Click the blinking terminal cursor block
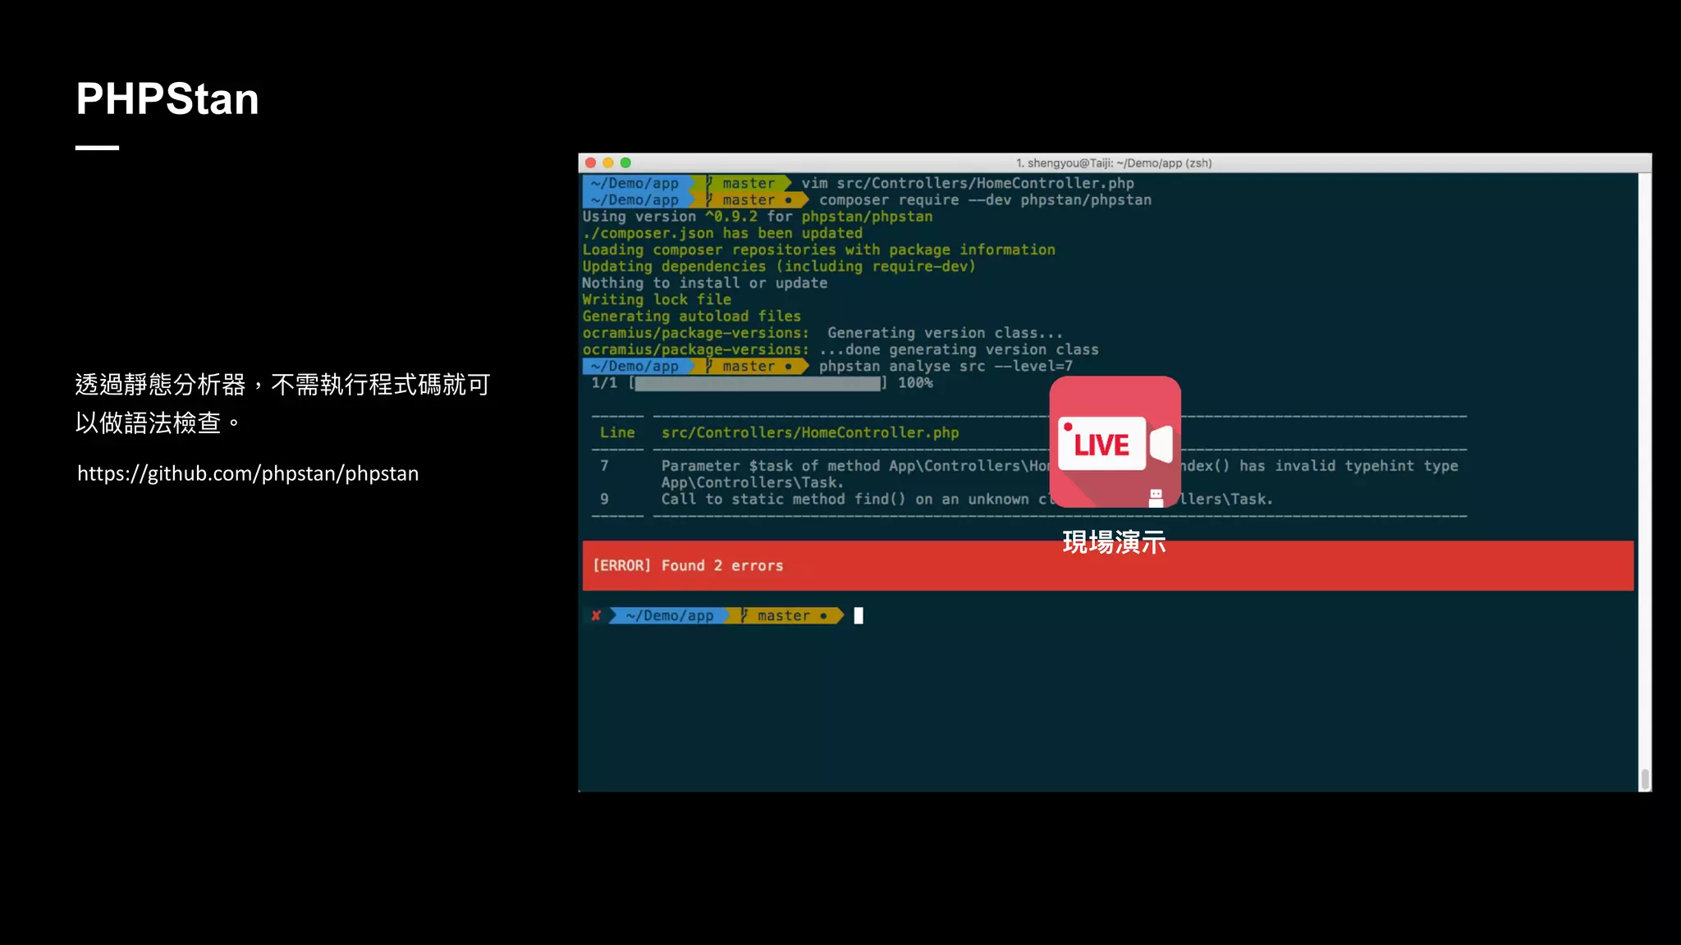Image resolution: width=1681 pixels, height=945 pixels. pyautogui.click(x=859, y=616)
